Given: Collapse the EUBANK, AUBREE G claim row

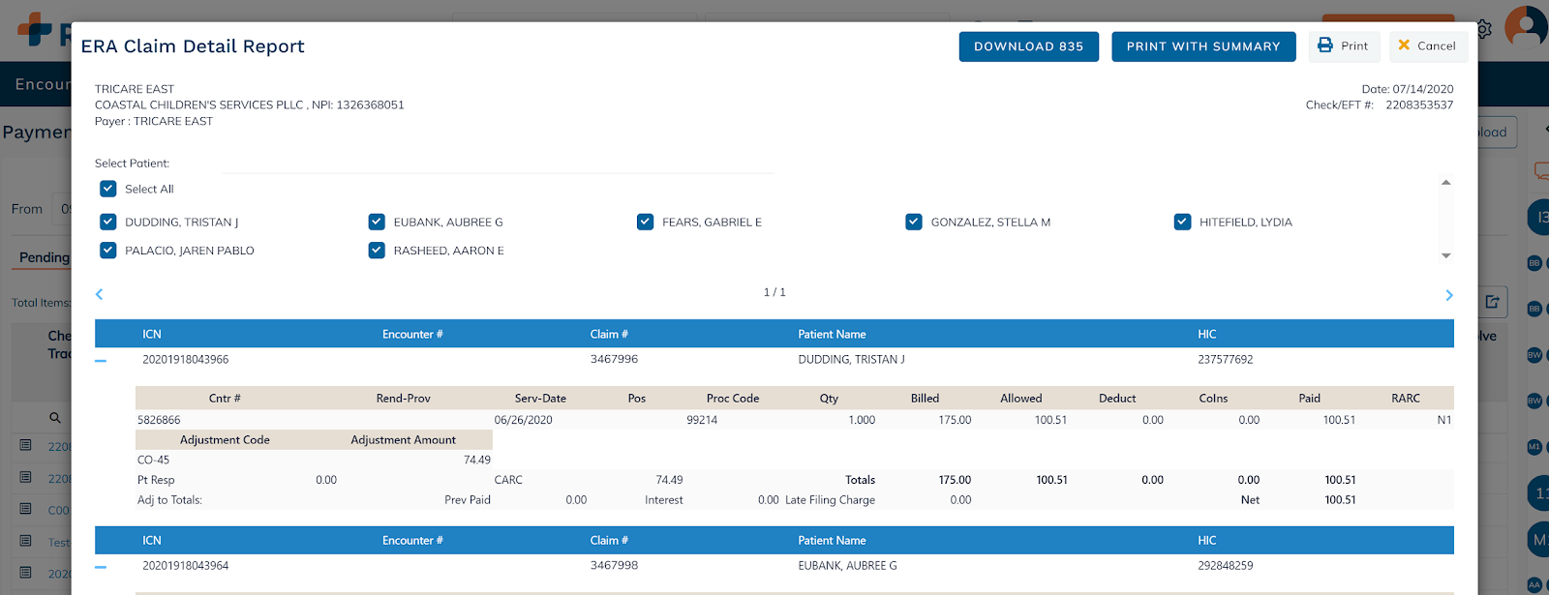Looking at the screenshot, I should click(101, 567).
